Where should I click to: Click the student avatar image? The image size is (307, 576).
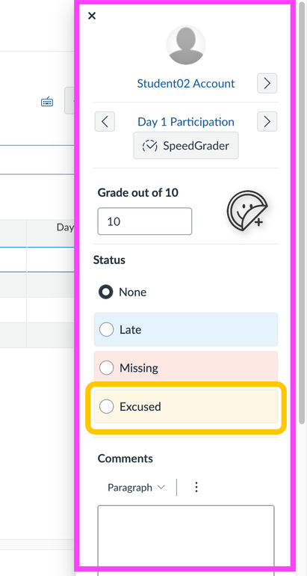click(x=186, y=45)
